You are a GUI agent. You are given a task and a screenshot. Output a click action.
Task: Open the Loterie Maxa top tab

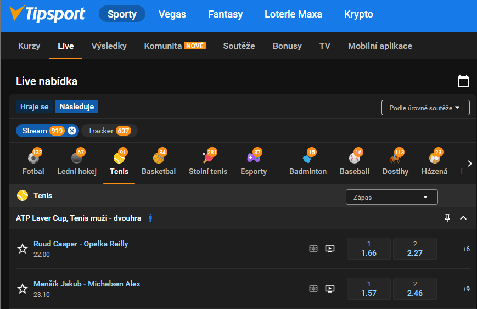(293, 14)
